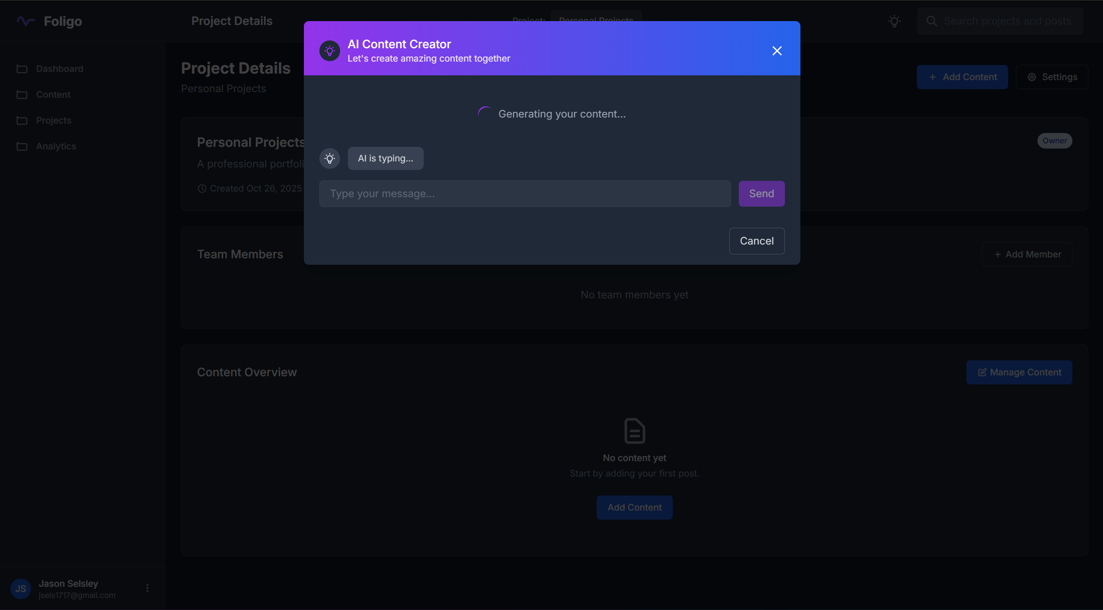The image size is (1103, 610).
Task: Click the Settings gear button
Action: tap(1052, 77)
